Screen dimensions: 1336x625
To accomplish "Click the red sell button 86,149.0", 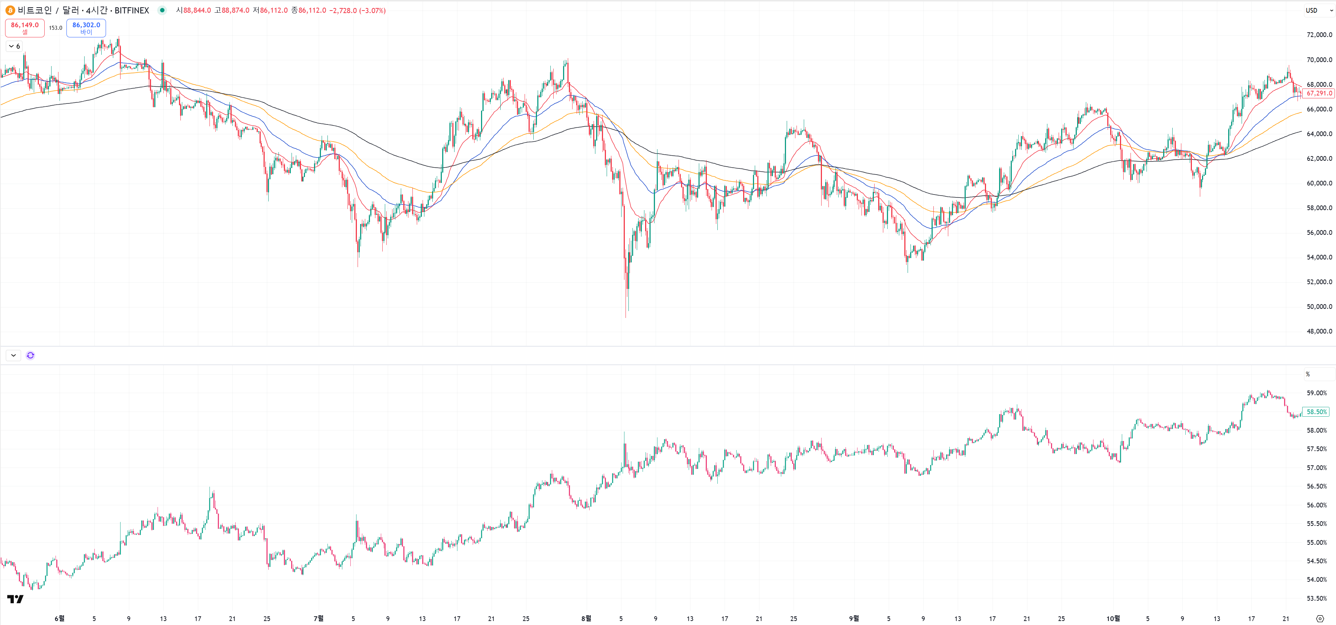I will click(25, 28).
